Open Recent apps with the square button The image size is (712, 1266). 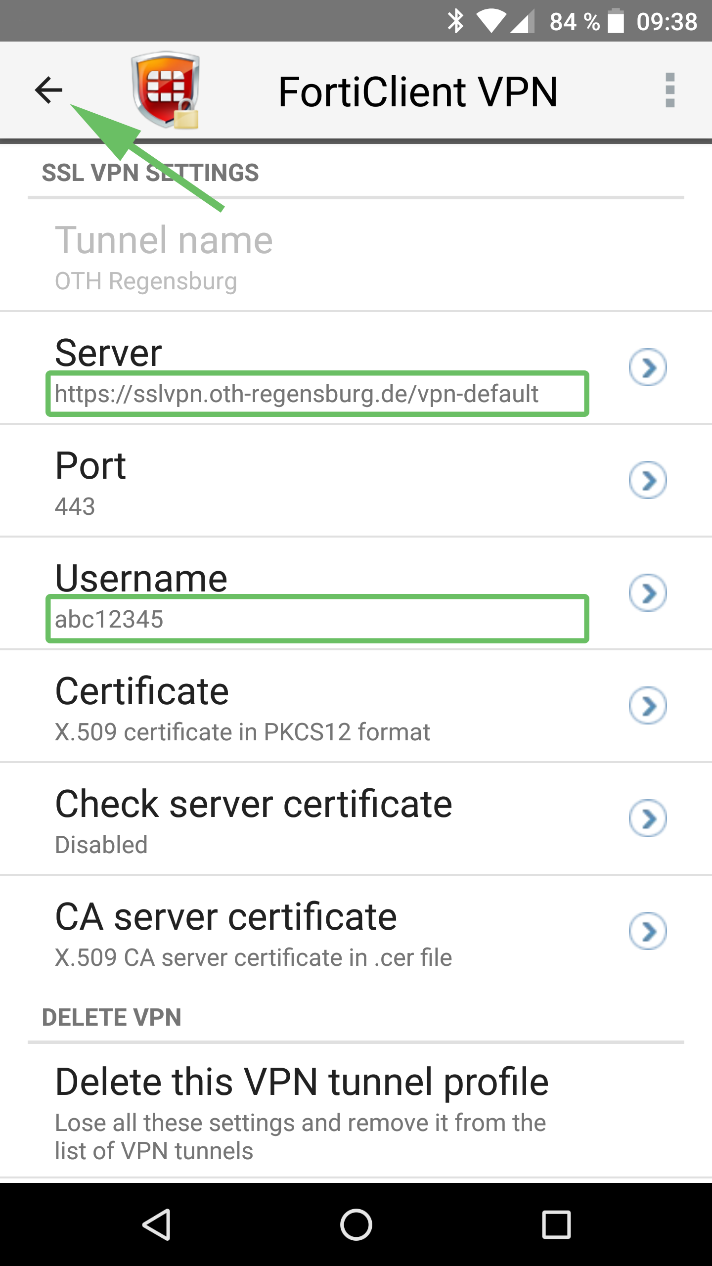556,1224
